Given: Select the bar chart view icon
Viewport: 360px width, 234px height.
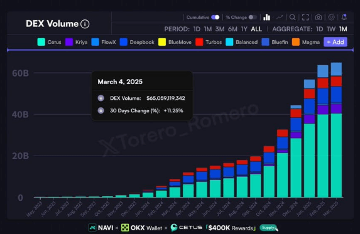Looking at the screenshot, I should click(x=266, y=17).
